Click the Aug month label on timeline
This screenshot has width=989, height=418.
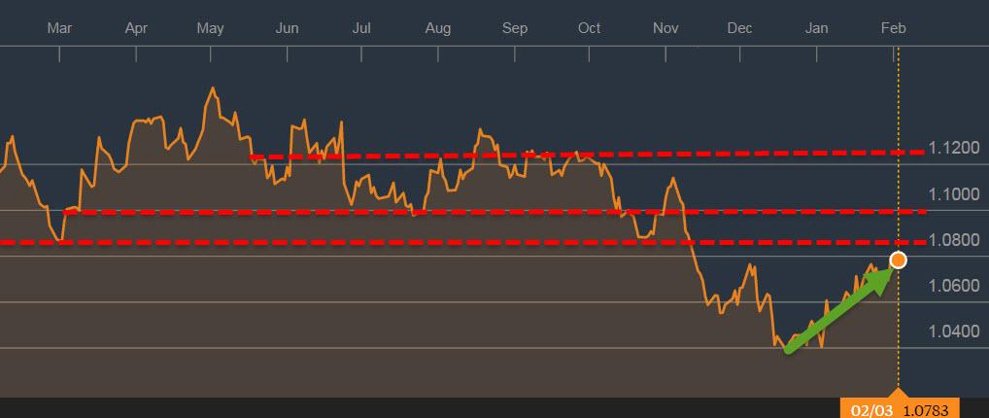[438, 29]
